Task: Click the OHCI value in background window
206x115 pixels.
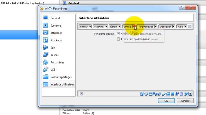Action: tap(86, 111)
